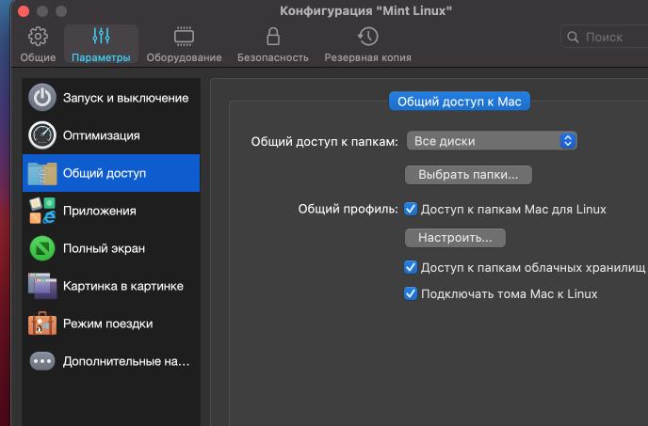Viewport: 648px width, 426px height.
Task: Open the Все диски folder sharing dropdown
Action: [x=491, y=141]
